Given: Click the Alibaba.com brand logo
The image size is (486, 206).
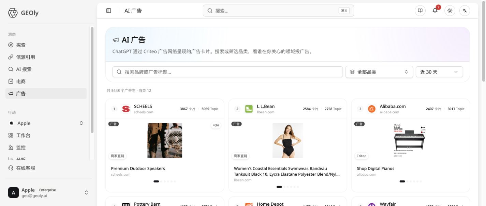Looking at the screenshot, I should [371, 109].
